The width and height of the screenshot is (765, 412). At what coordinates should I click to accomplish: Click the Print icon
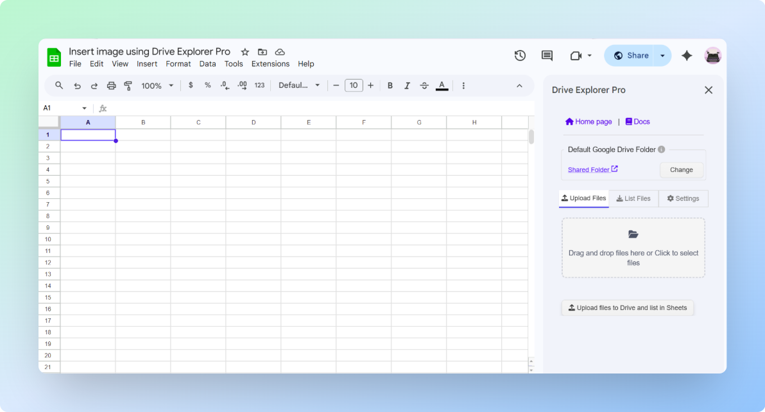pos(111,85)
